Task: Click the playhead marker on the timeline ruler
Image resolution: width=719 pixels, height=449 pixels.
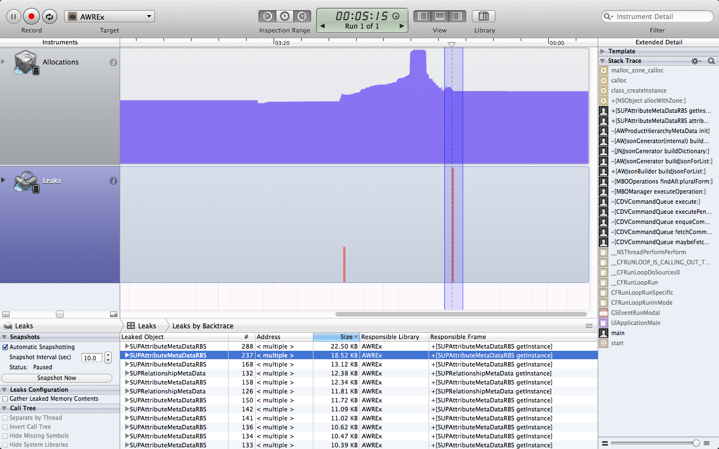Action: 452,44
